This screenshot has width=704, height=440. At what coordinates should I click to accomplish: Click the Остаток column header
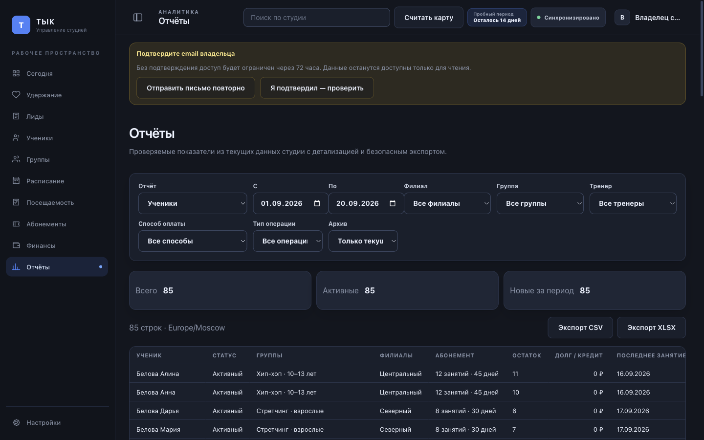coord(527,355)
